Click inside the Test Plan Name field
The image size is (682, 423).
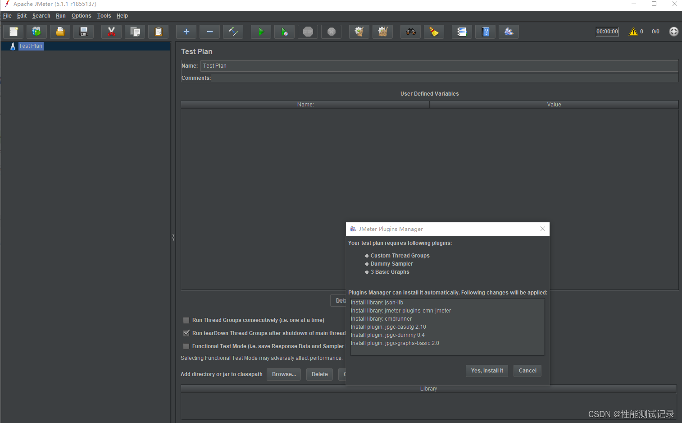315,65
